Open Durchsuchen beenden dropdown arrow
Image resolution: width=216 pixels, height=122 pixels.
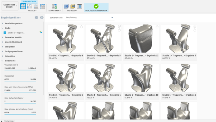point(107,11)
